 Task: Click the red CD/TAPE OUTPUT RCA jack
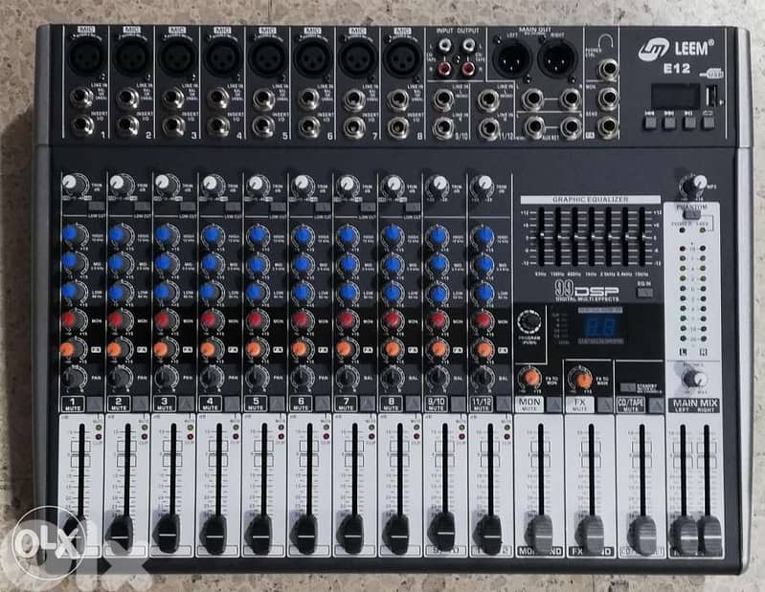[468, 69]
